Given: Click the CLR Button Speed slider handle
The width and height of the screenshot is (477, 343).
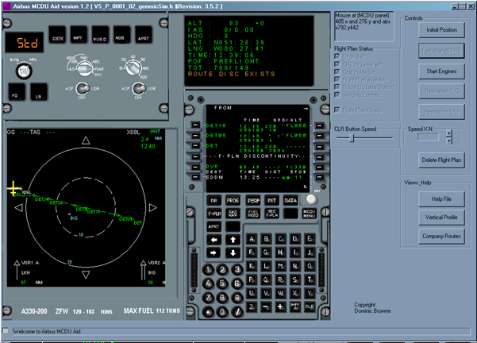Looking at the screenshot, I should click(x=352, y=138).
